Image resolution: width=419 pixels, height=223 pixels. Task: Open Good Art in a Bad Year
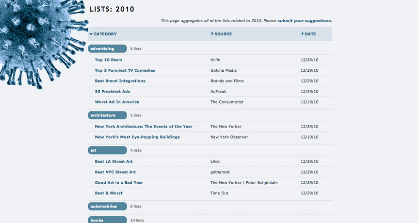point(119,183)
